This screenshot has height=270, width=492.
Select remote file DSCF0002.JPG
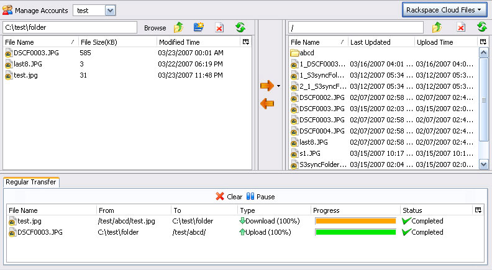[384, 97]
